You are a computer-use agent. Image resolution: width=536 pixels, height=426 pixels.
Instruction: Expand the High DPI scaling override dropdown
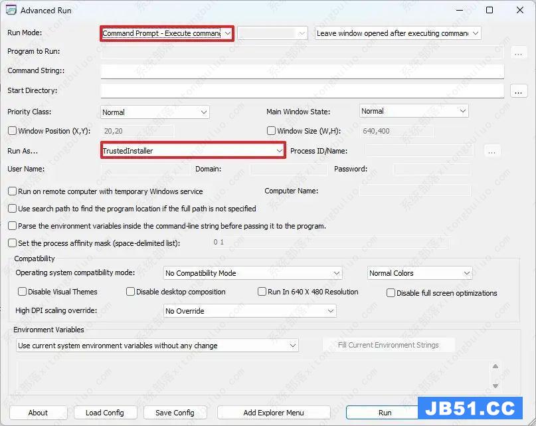250,311
